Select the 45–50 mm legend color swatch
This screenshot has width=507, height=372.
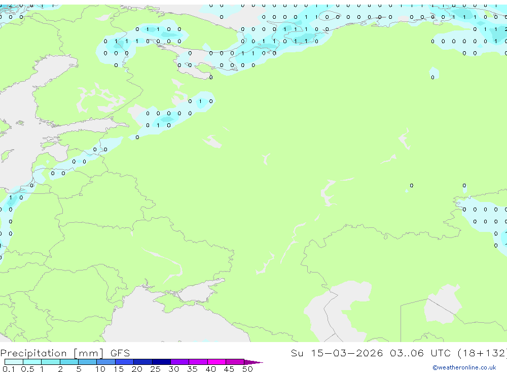click(235, 362)
